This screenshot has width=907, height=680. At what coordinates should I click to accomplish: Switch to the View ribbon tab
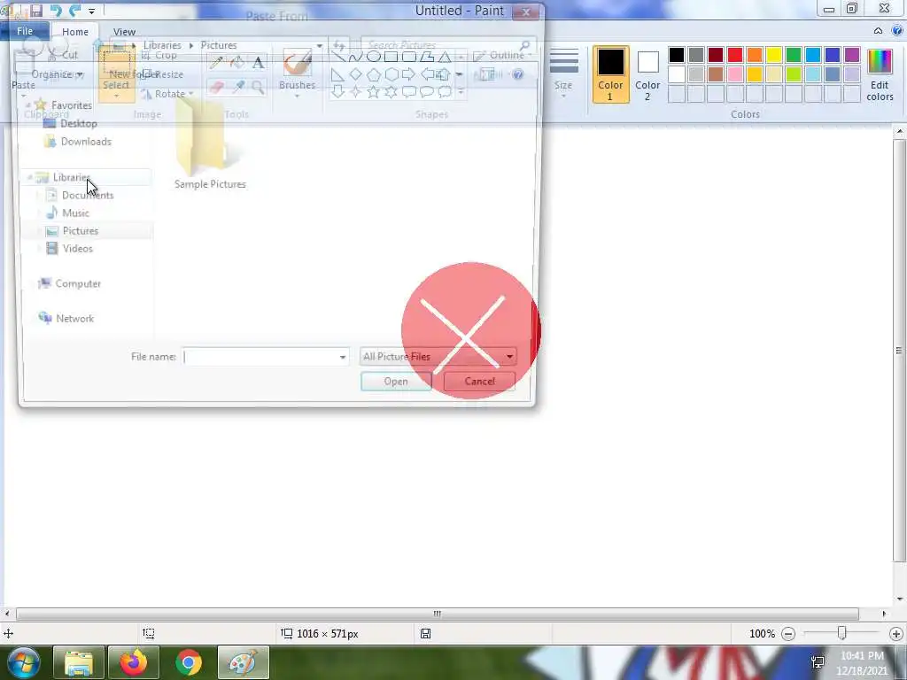(x=124, y=32)
